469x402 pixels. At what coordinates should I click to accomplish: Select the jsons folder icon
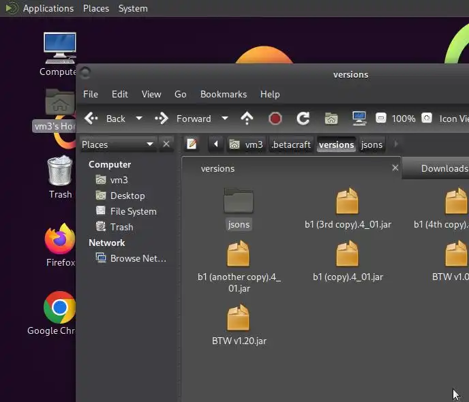tap(239, 201)
